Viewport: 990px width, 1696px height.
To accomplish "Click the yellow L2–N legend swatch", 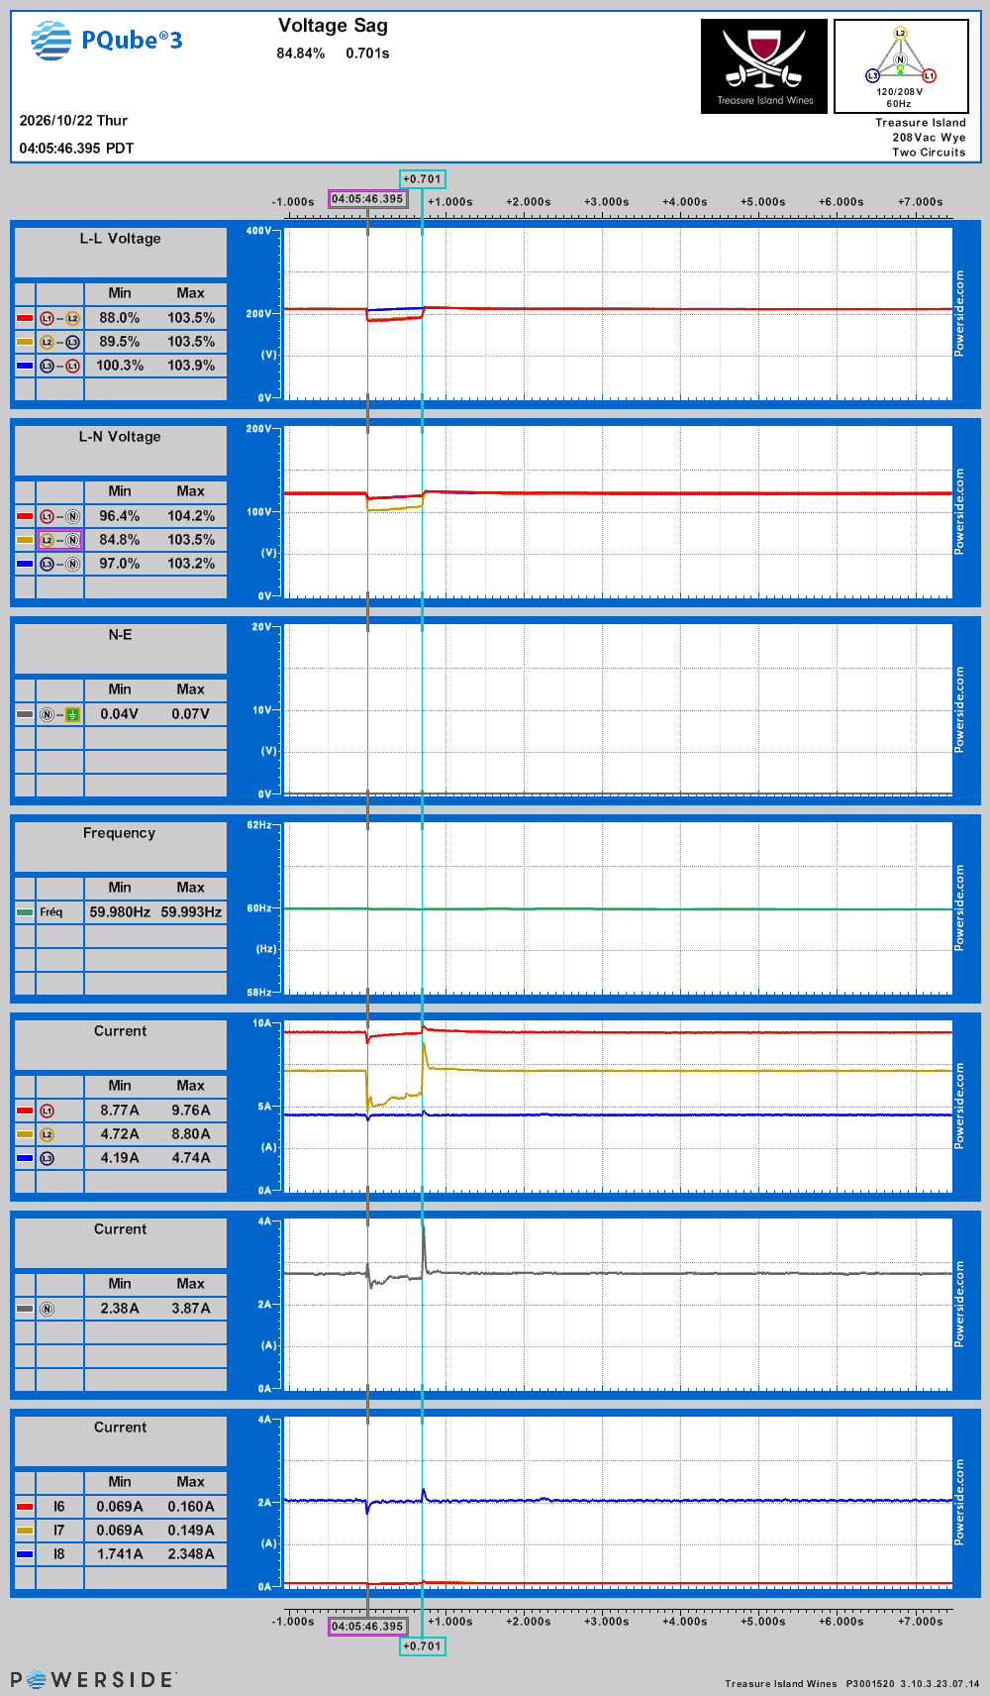I will pos(25,540).
